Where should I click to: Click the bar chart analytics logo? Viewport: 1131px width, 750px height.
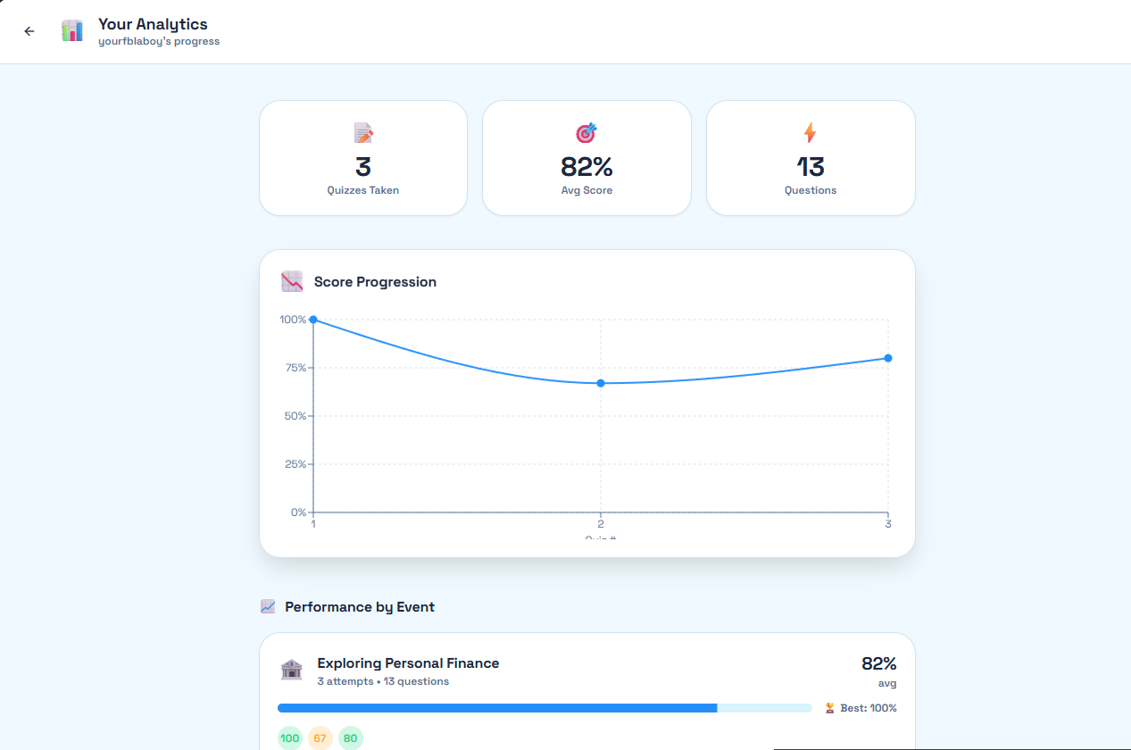(72, 31)
